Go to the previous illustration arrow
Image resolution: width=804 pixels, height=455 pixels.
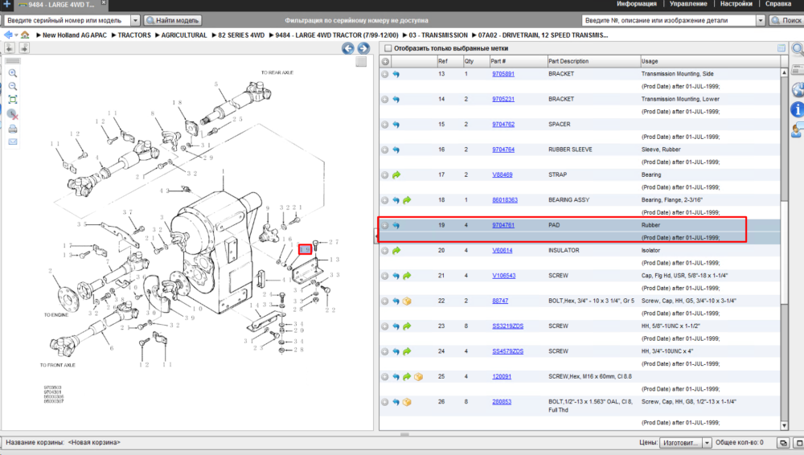coord(347,48)
